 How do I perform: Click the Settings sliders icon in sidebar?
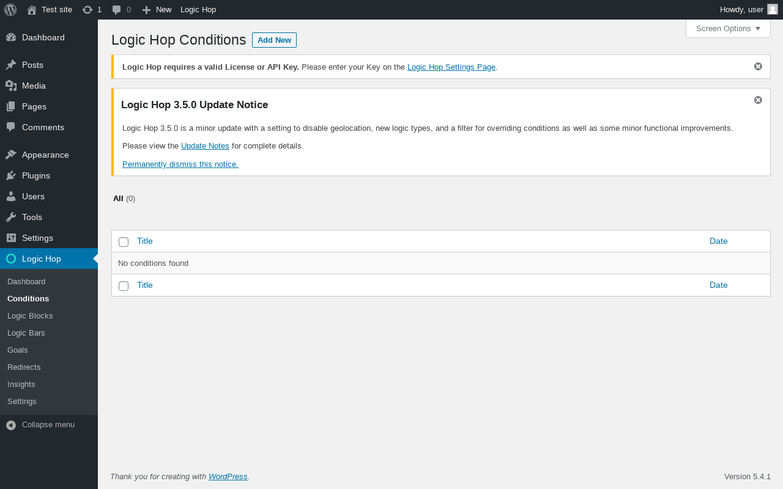[x=11, y=238]
